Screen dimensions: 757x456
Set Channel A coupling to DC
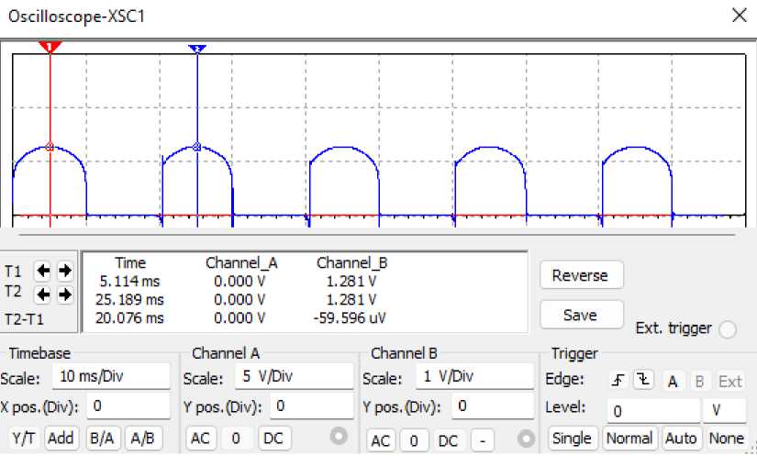273,438
